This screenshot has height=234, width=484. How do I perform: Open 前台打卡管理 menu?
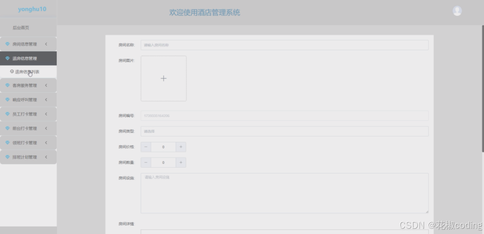[x=28, y=128]
